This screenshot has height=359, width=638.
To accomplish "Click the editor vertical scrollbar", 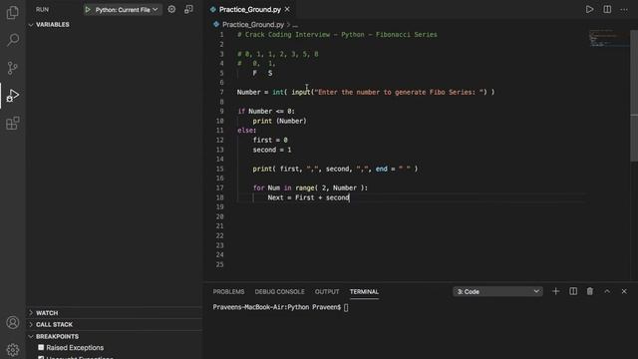I will (634, 96).
